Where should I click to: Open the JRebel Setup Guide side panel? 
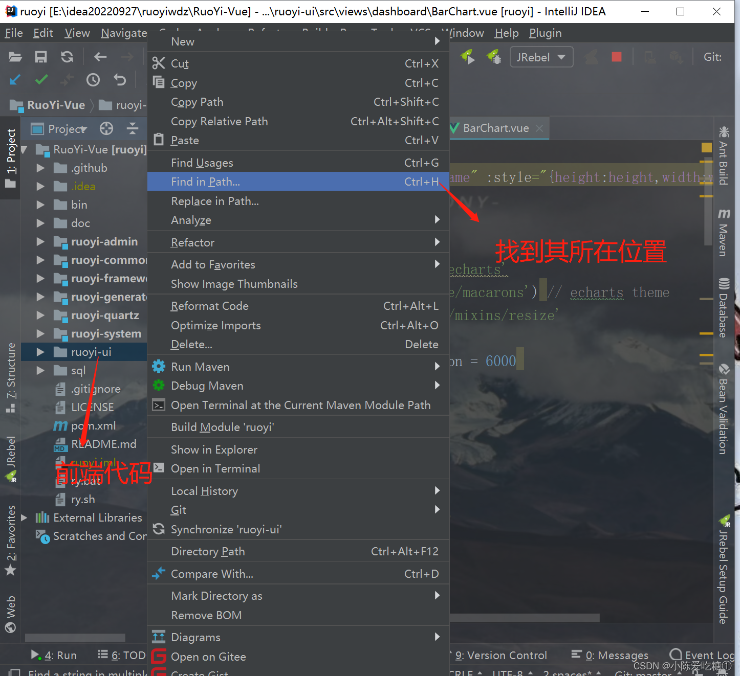[723, 570]
